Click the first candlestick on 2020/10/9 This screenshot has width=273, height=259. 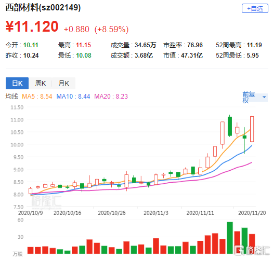[x=30, y=191]
